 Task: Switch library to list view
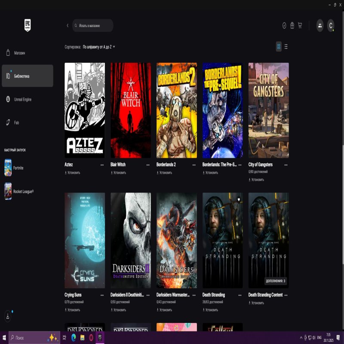point(286,46)
